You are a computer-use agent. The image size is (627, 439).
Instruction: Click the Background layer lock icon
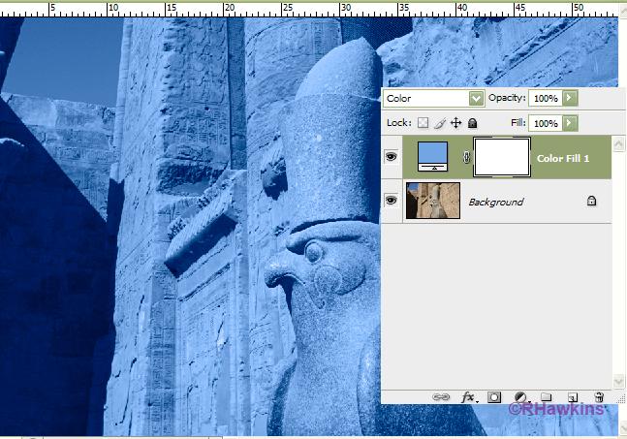pos(591,201)
